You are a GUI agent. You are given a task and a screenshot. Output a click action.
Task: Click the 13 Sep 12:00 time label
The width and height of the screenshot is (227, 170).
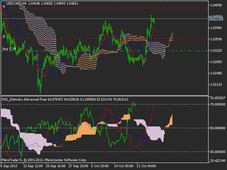click(33, 166)
